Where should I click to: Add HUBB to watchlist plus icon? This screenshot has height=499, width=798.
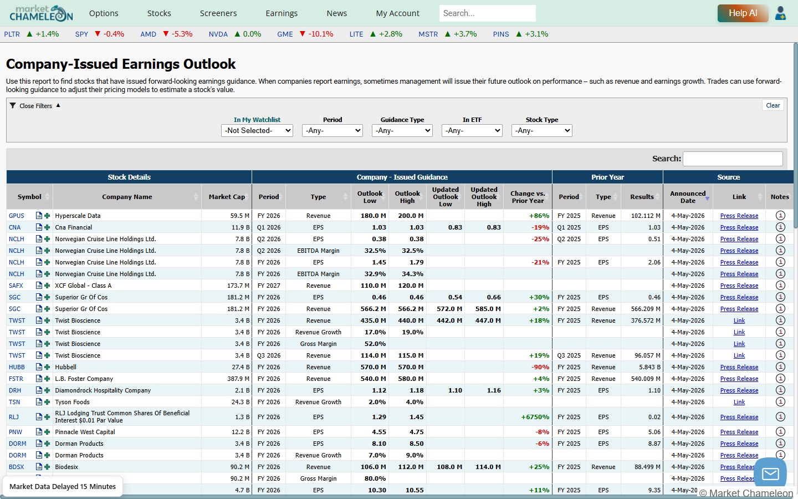[47, 367]
